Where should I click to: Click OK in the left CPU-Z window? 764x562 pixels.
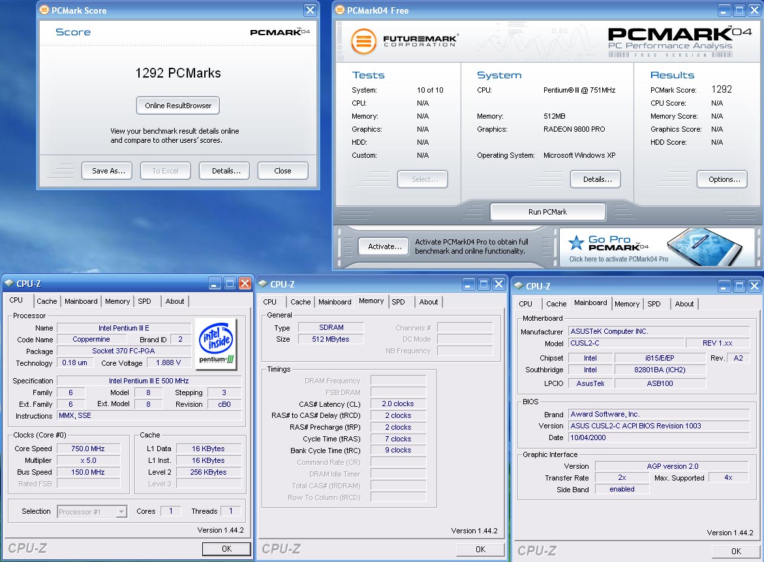click(x=226, y=549)
